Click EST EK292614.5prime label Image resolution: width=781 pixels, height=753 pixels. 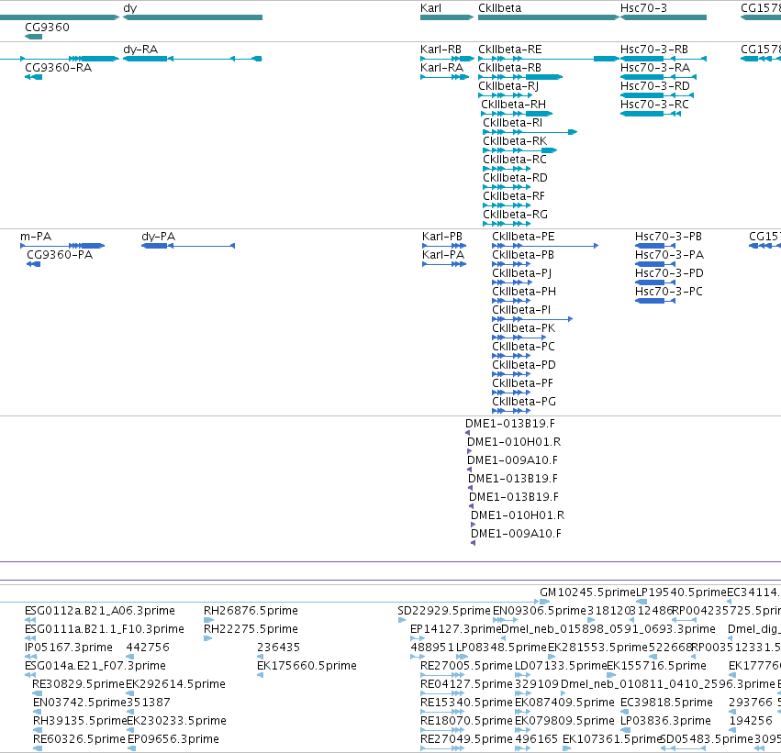click(x=176, y=684)
